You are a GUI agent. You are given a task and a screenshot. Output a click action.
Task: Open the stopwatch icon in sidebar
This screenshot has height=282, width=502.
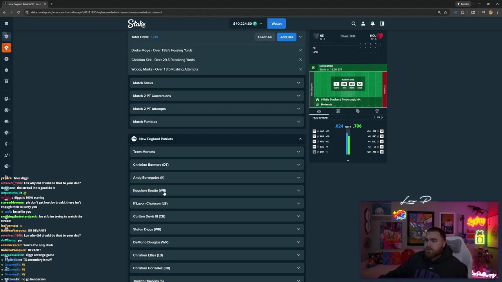pyautogui.click(x=6, y=70)
